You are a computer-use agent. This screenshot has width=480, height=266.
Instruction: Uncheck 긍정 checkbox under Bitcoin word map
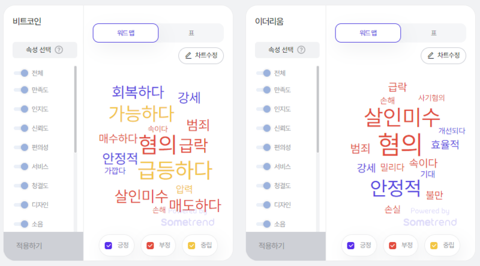coord(109,246)
